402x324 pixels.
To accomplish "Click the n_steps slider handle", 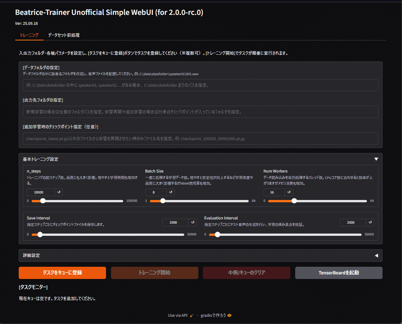I will pyautogui.click(x=43, y=201).
